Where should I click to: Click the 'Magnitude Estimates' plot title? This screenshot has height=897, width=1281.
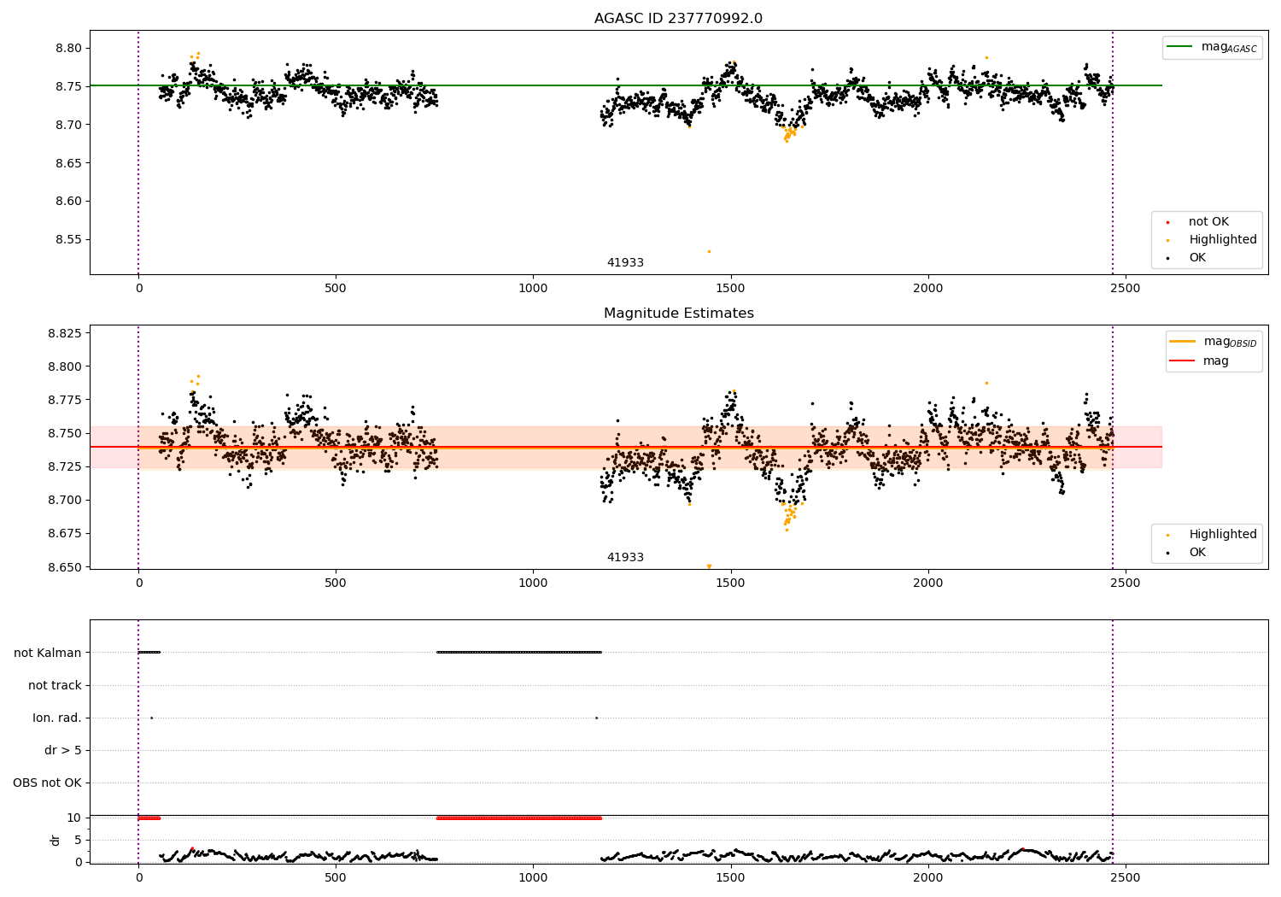[678, 314]
